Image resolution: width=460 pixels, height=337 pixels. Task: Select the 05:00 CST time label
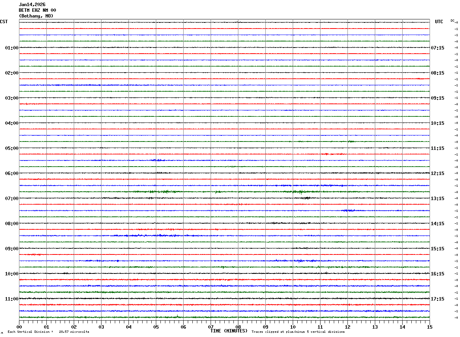point(12,148)
